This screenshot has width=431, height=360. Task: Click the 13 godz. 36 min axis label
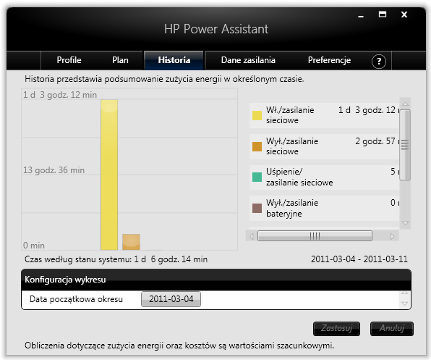click(54, 170)
